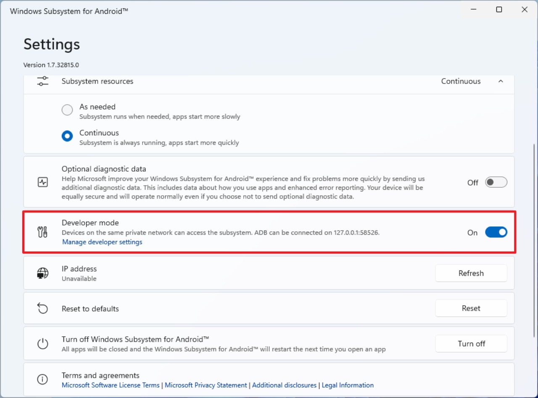Click the Developer mode title text
The image size is (538, 398).
[90, 223]
